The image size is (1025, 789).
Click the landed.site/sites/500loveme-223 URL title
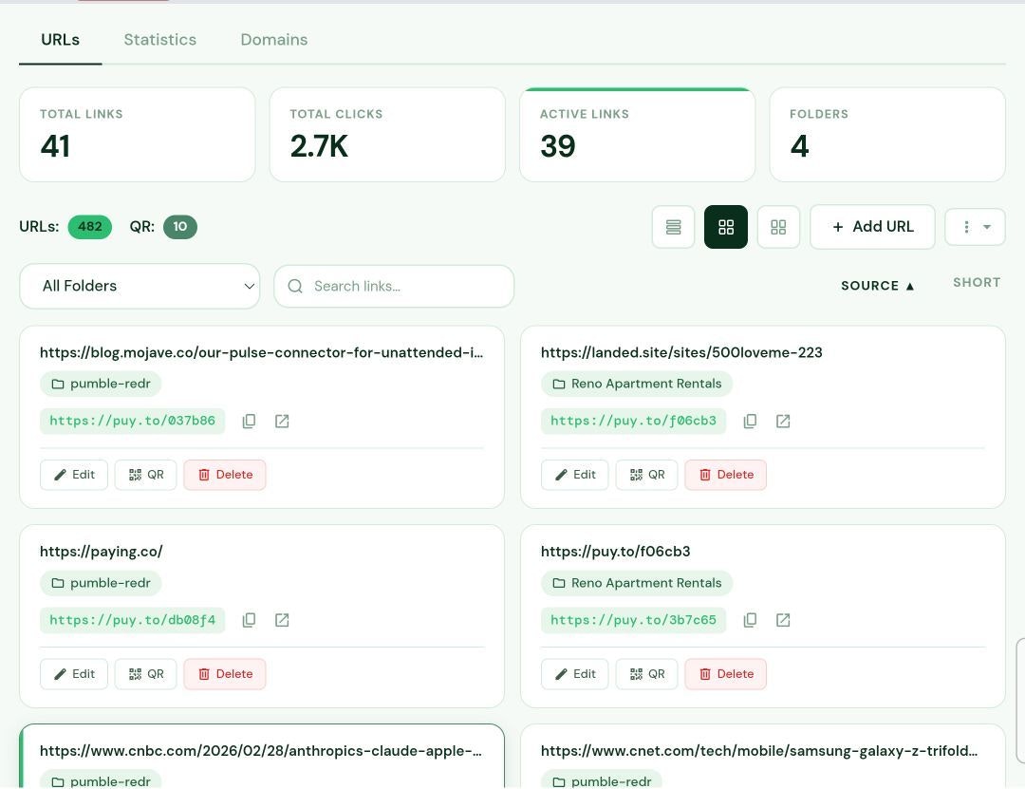click(x=681, y=352)
